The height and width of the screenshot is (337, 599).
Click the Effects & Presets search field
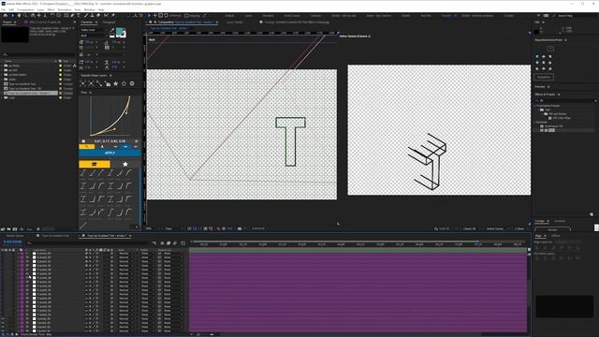pos(565,100)
